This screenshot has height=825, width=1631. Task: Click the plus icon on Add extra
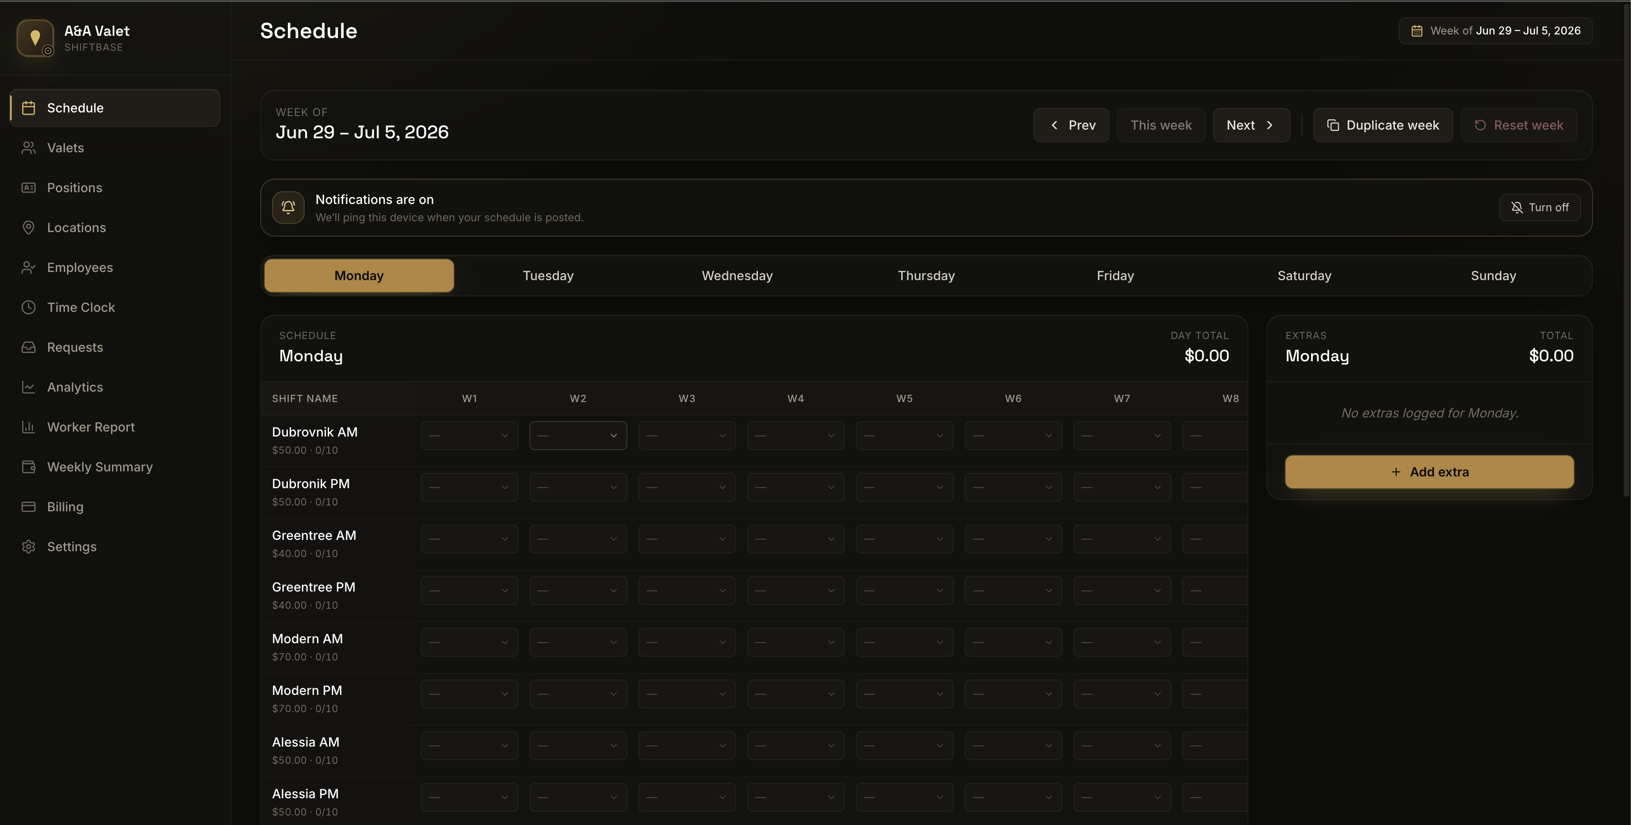click(x=1396, y=472)
